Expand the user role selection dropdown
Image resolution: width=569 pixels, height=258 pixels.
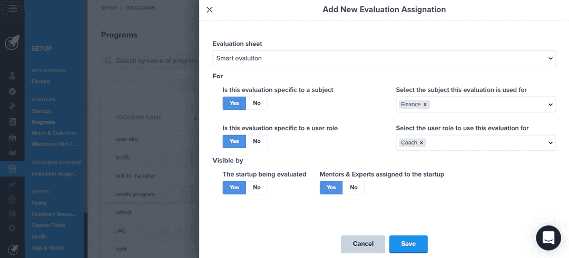point(551,142)
